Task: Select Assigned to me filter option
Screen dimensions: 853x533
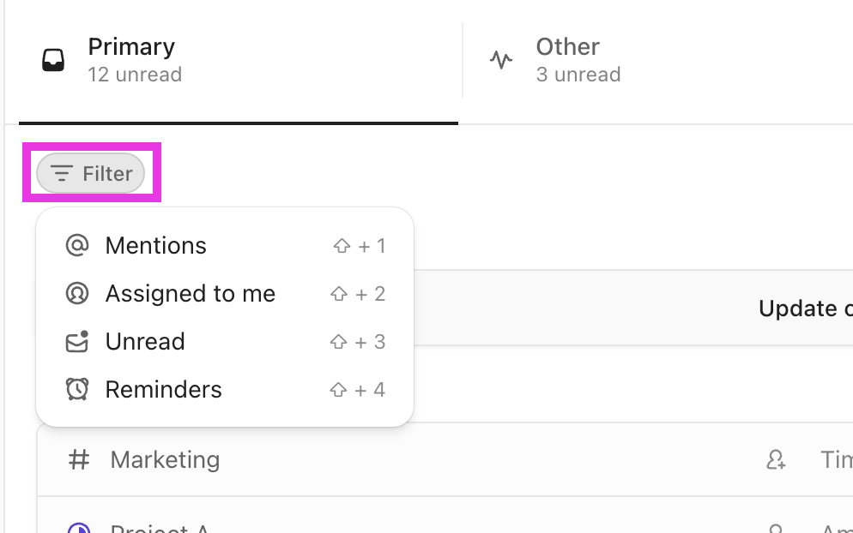Action: [x=191, y=294]
